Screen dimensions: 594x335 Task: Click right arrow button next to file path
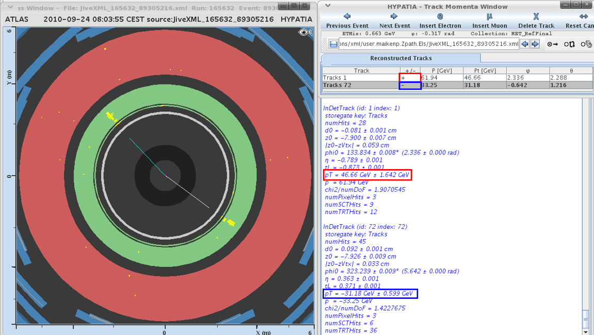click(535, 44)
